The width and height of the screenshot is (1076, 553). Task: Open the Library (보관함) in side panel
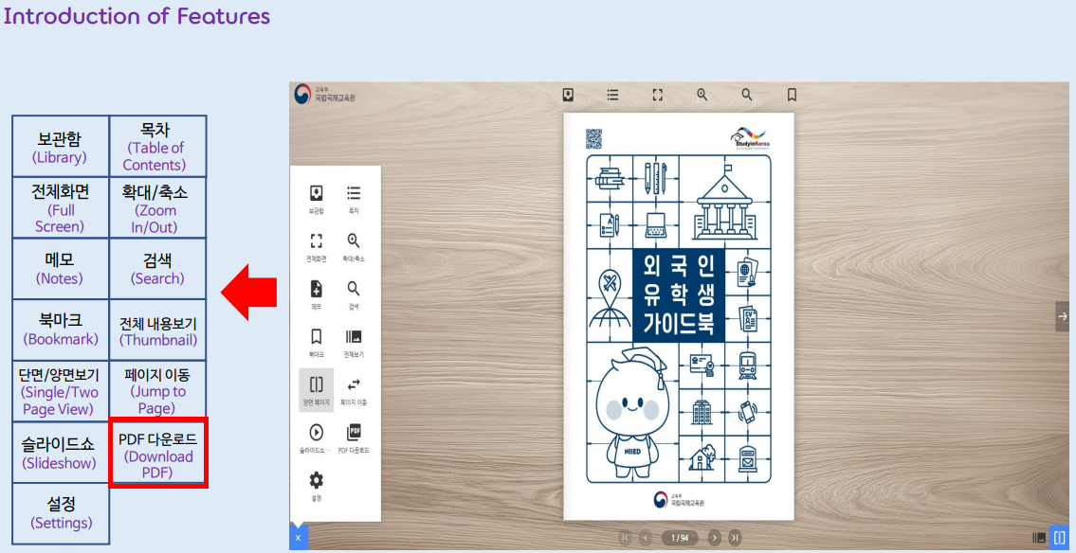317,194
